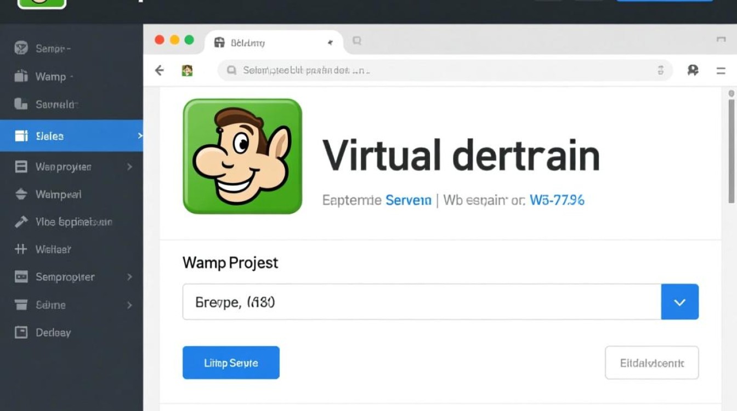Screen dimensions: 737x411
Task: Click the blue Litop Seprle button
Action: point(231,363)
